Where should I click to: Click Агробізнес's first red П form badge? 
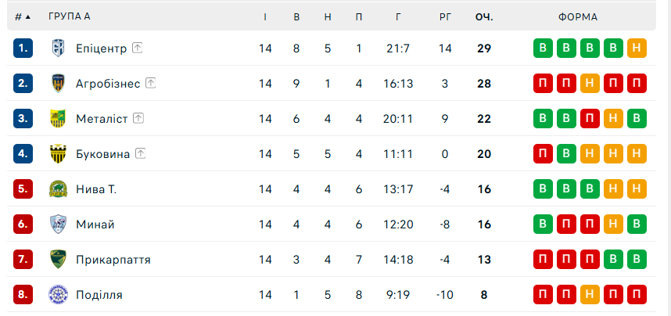click(541, 84)
